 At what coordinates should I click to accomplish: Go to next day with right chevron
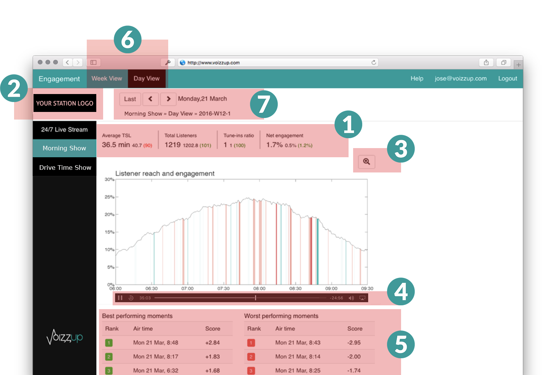pos(168,99)
